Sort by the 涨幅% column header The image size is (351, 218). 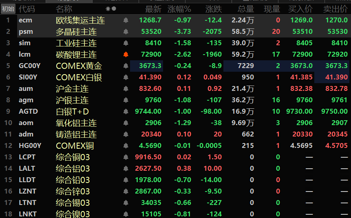click(x=179, y=9)
